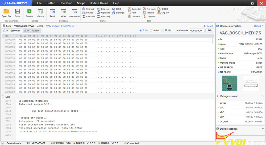This screenshot has height=145, width=266.
Task: Open the Device chip selector
Action: click(29, 11)
